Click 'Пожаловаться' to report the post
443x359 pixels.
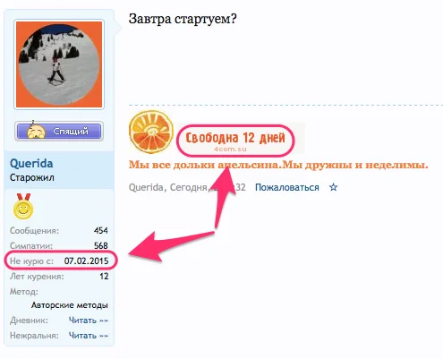[x=286, y=187]
